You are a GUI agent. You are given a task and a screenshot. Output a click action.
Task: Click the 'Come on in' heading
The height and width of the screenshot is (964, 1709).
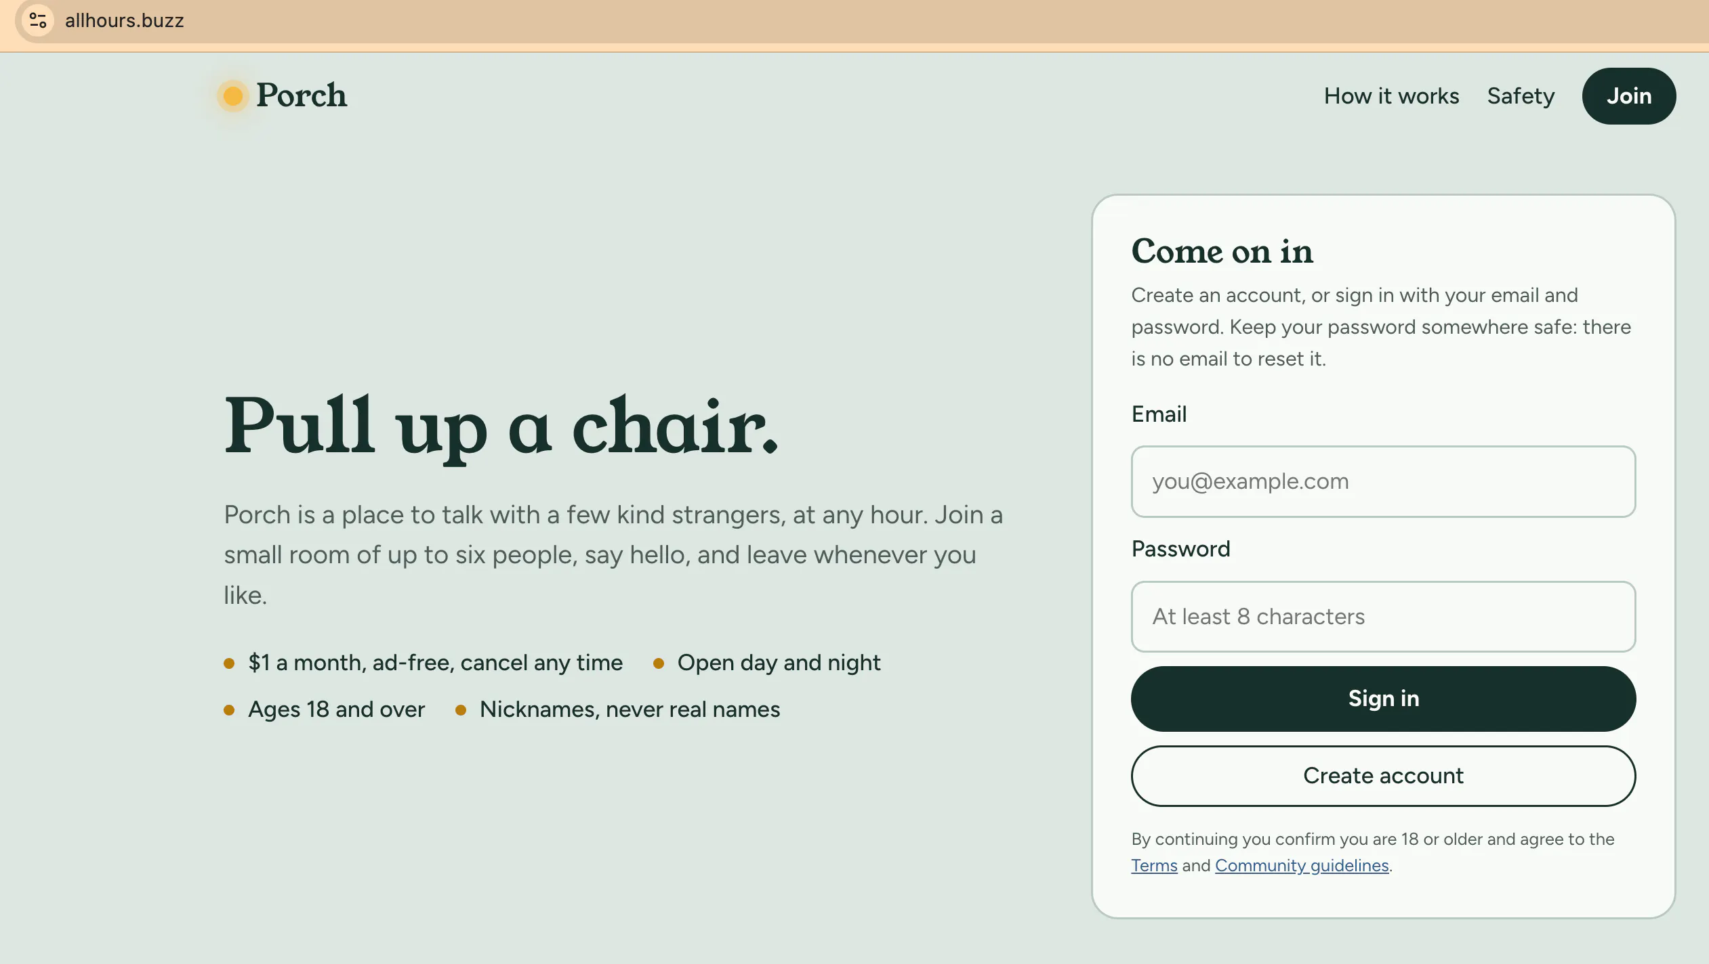click(1222, 252)
